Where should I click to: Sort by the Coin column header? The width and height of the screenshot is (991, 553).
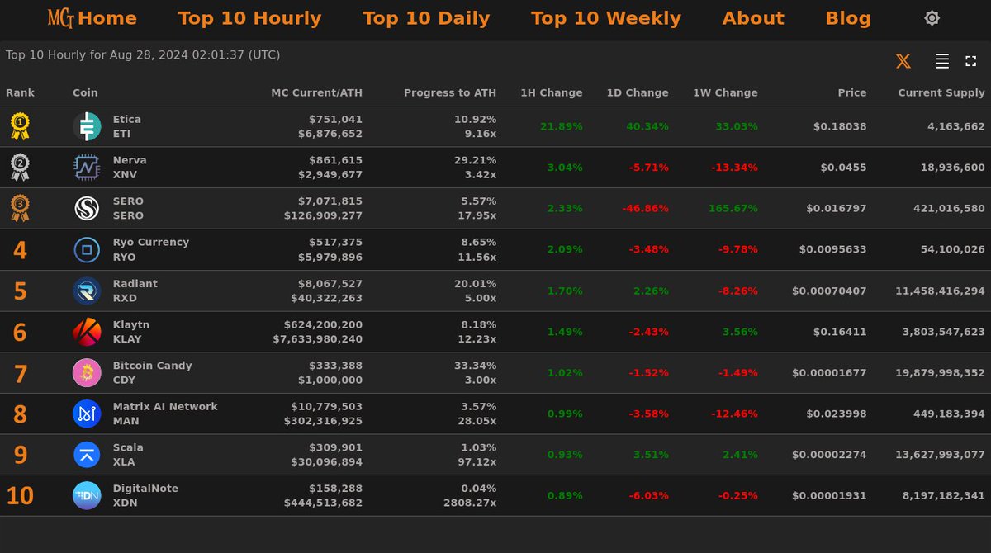pyautogui.click(x=85, y=93)
